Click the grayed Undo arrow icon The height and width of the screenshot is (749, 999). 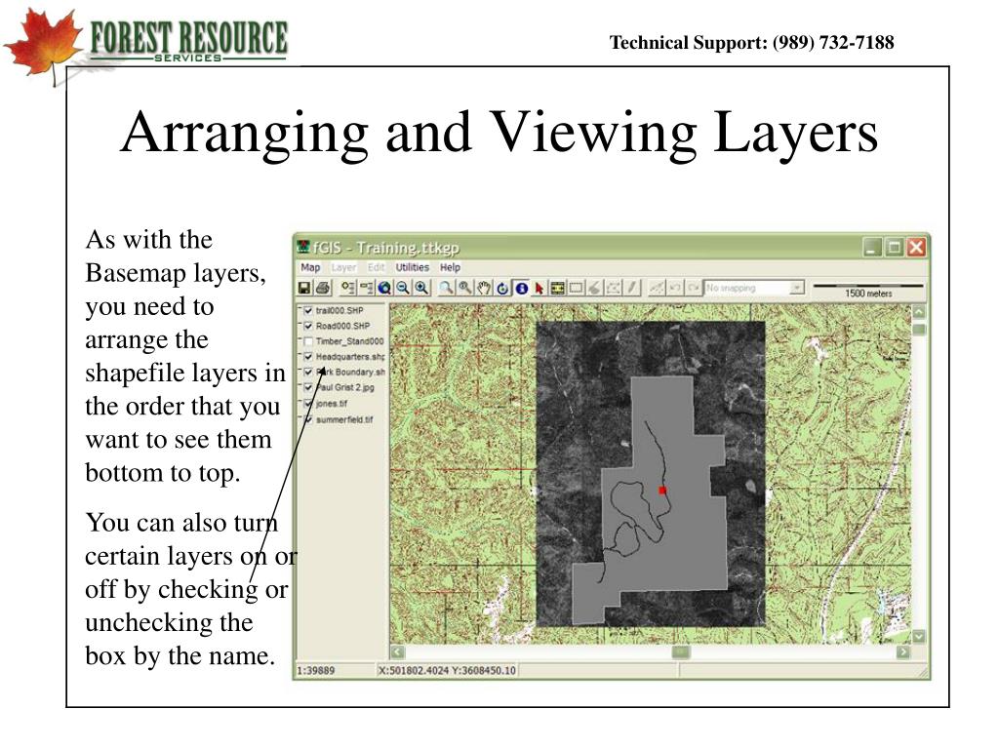click(x=675, y=288)
